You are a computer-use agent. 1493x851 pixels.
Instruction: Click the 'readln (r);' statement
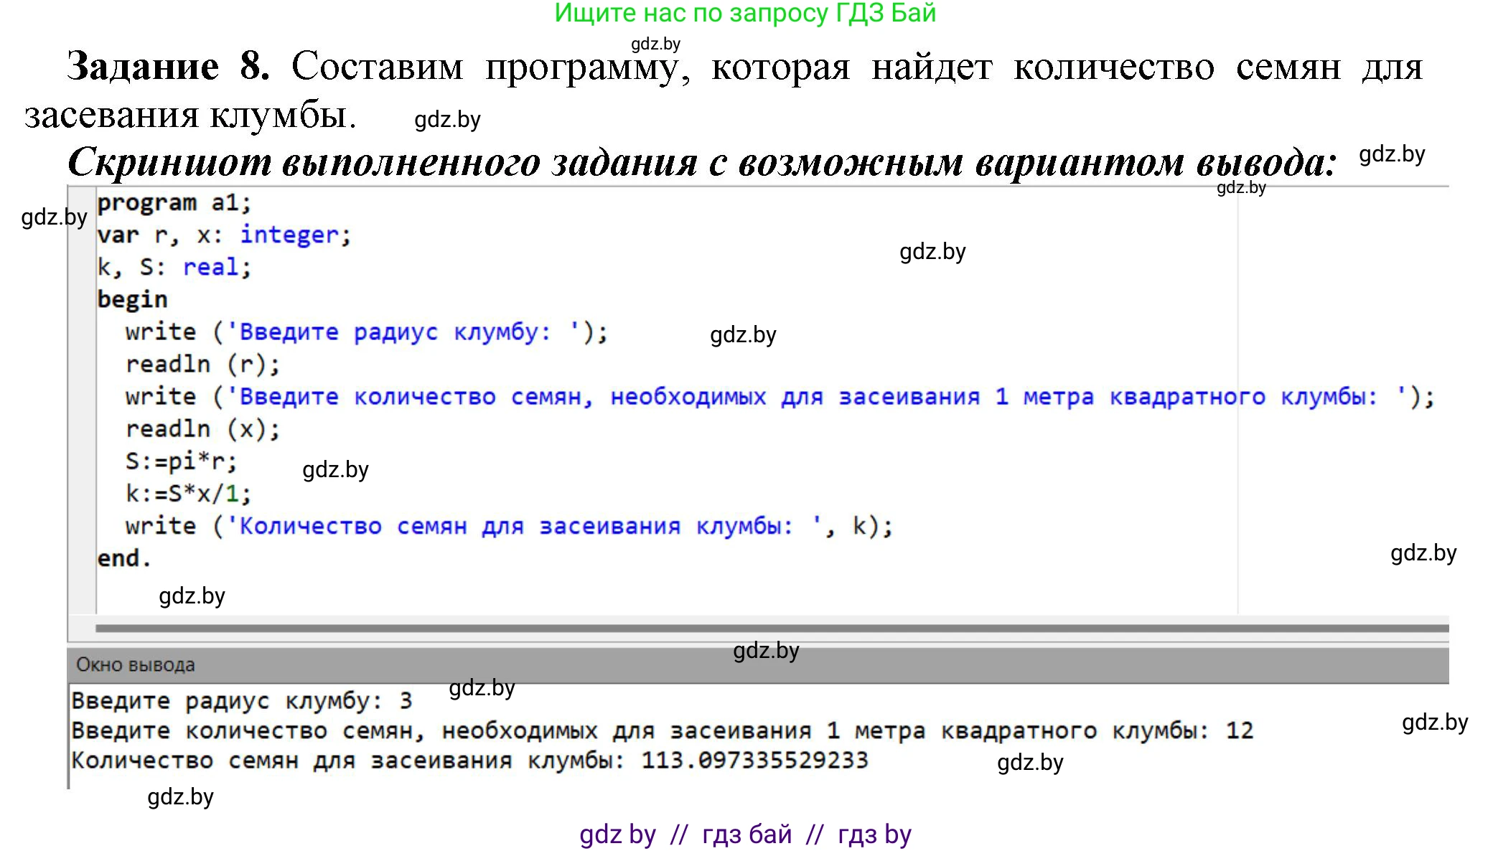pyautogui.click(x=202, y=365)
